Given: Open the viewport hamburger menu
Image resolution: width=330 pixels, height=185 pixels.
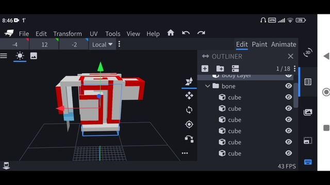Looking at the screenshot, I should (4, 56).
